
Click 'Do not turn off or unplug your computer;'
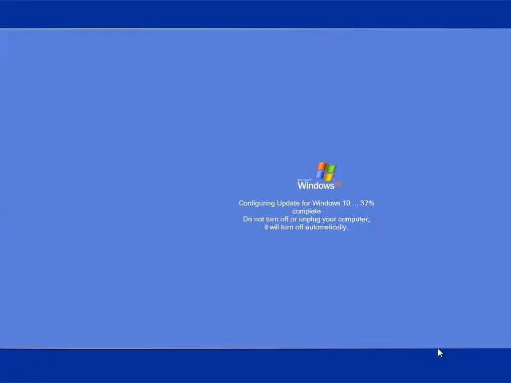[306, 219]
